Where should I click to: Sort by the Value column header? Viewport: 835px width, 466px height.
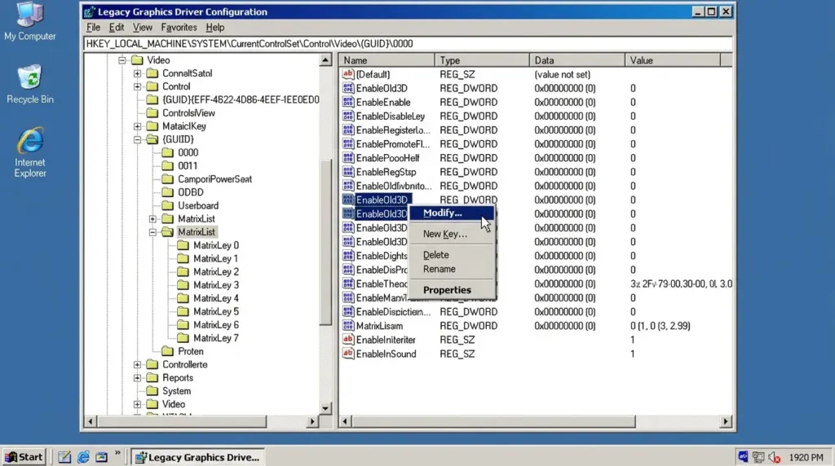click(x=673, y=60)
